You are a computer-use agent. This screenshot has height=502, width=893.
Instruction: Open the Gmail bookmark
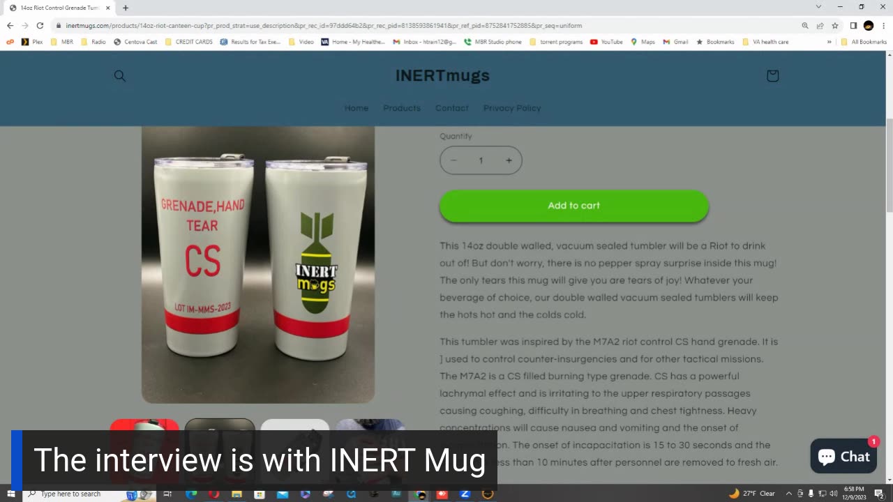(675, 42)
